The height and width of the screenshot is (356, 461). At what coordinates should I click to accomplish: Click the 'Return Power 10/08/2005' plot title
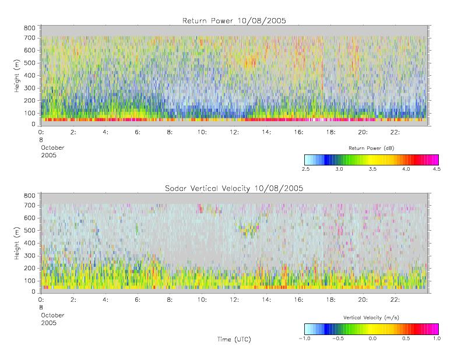[x=234, y=21]
